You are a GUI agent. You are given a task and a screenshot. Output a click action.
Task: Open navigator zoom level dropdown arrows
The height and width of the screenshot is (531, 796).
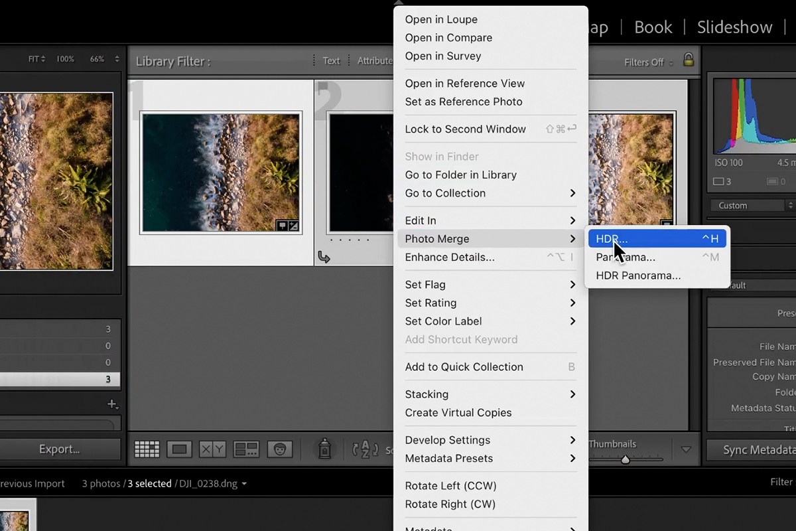[x=117, y=59]
